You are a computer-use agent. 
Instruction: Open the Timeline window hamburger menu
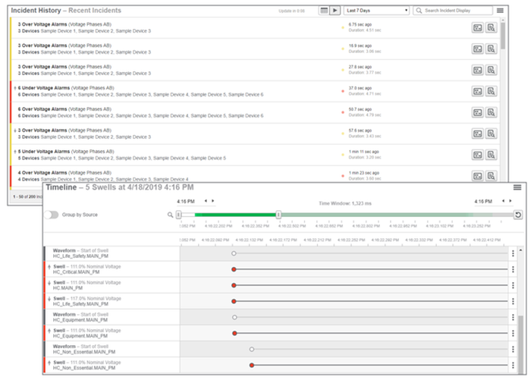[517, 187]
